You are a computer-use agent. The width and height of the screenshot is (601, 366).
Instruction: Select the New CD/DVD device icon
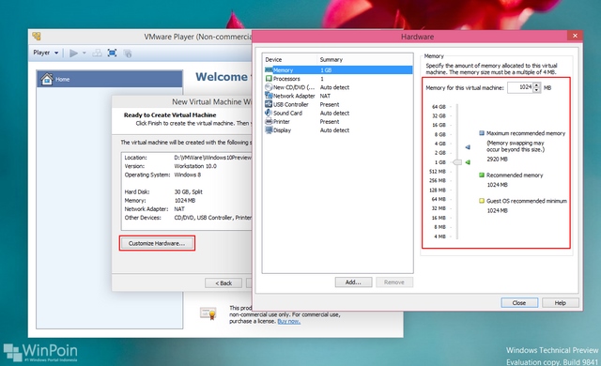[x=269, y=87]
